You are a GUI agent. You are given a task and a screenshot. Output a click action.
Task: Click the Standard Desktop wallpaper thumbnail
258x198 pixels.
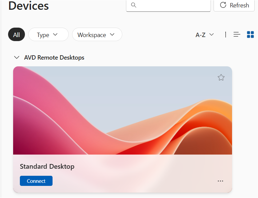[122, 111]
